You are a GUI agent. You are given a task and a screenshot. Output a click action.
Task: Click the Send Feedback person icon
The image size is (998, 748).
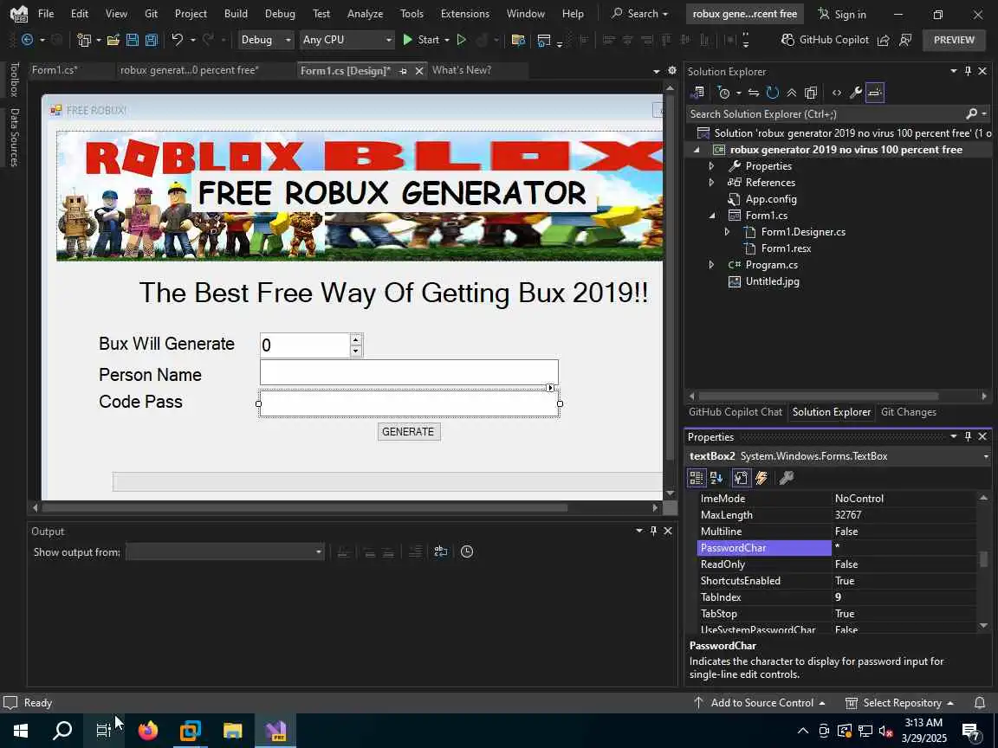click(x=905, y=40)
